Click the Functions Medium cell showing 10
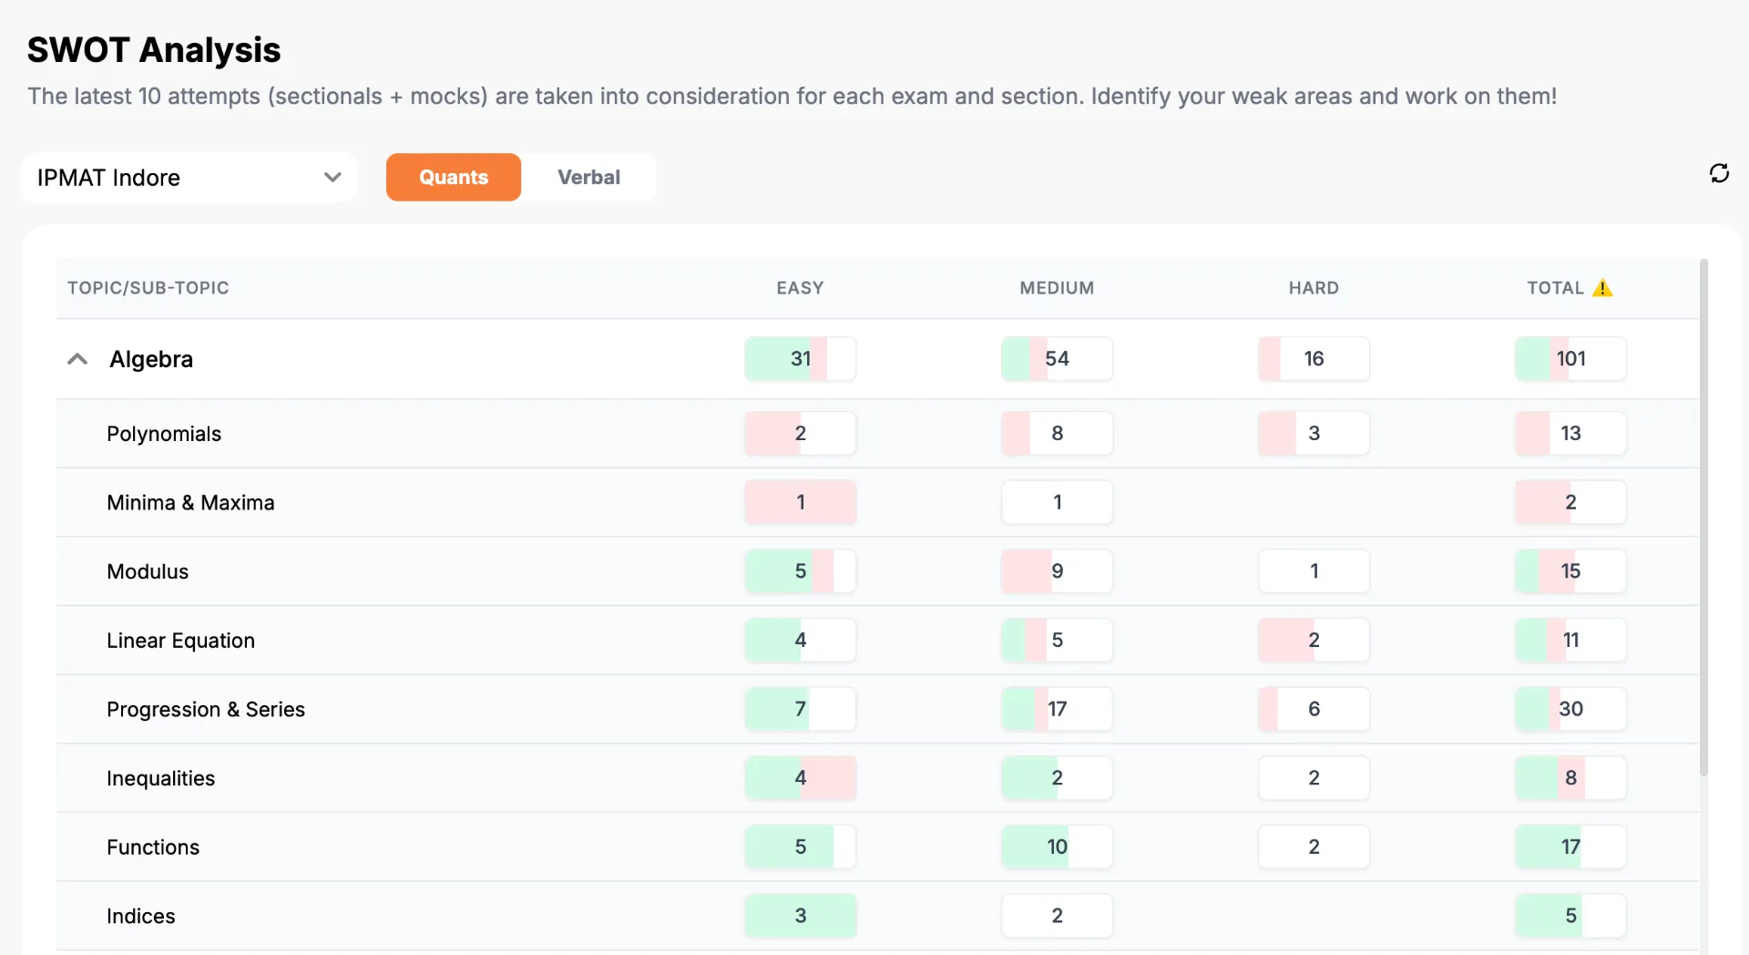The width and height of the screenshot is (1749, 955). pos(1057,847)
